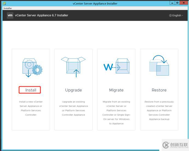Click "Install a new vCenter Server Appliance" description
This screenshot has width=189, height=151.
[x=31, y=108]
